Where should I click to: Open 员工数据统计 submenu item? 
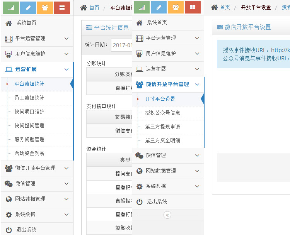pos(37,98)
